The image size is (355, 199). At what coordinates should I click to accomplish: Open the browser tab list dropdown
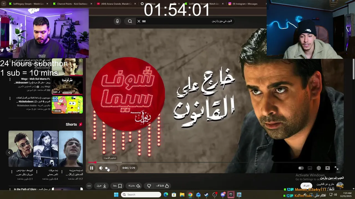click(4, 4)
